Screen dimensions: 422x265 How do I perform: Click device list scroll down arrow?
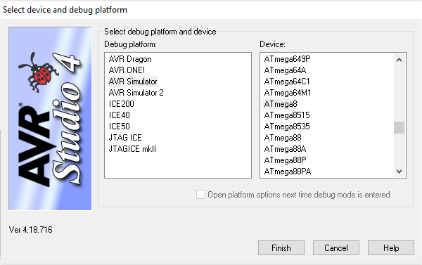point(399,171)
